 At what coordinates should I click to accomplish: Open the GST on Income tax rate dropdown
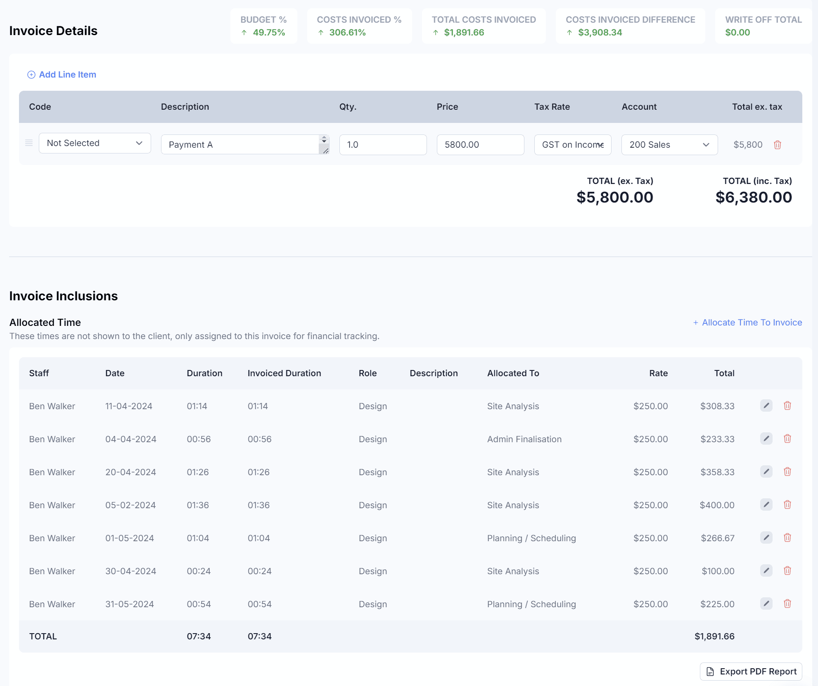click(x=573, y=145)
